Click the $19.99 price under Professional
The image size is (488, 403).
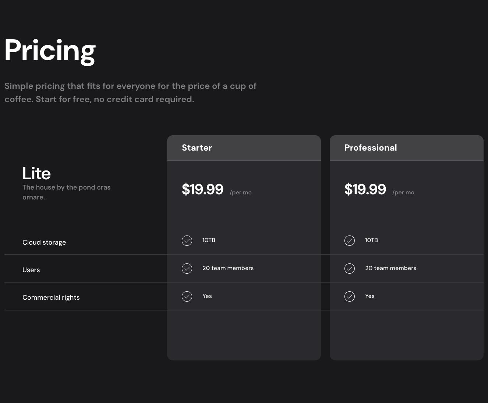click(x=365, y=190)
